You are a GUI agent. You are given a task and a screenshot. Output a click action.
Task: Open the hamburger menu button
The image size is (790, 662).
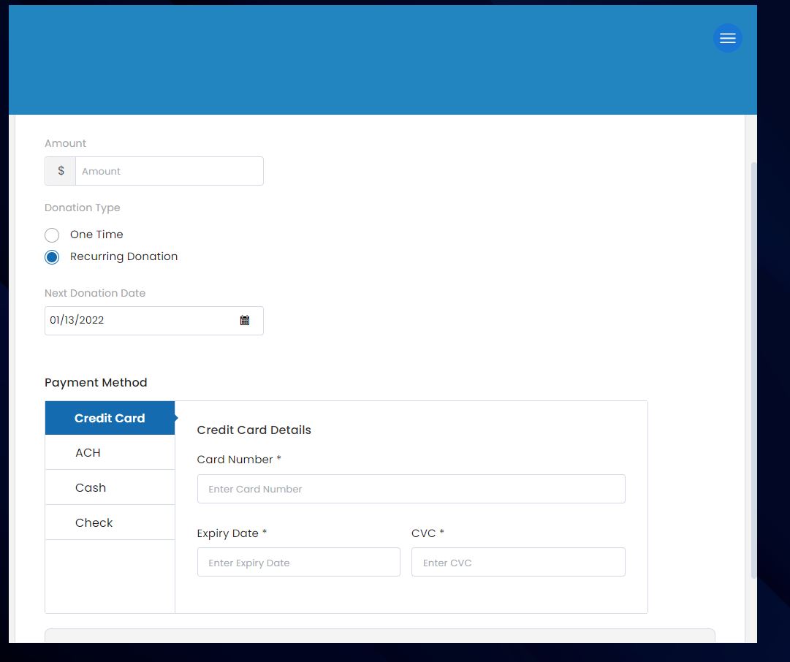point(728,38)
